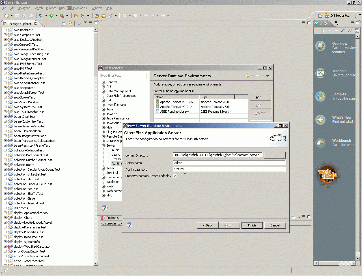Click the Welcome view horizontal scrollbar right arrow
This screenshot has width=362, height=276.
pos(353,263)
